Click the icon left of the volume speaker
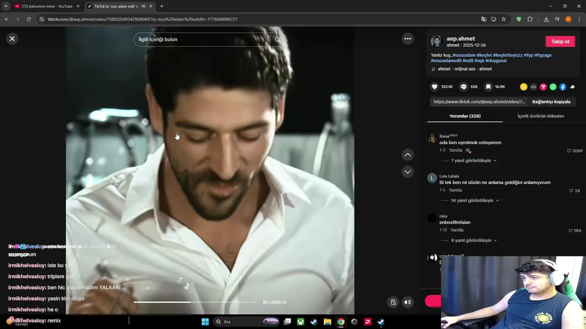The height and width of the screenshot is (329, 586). pos(393,302)
